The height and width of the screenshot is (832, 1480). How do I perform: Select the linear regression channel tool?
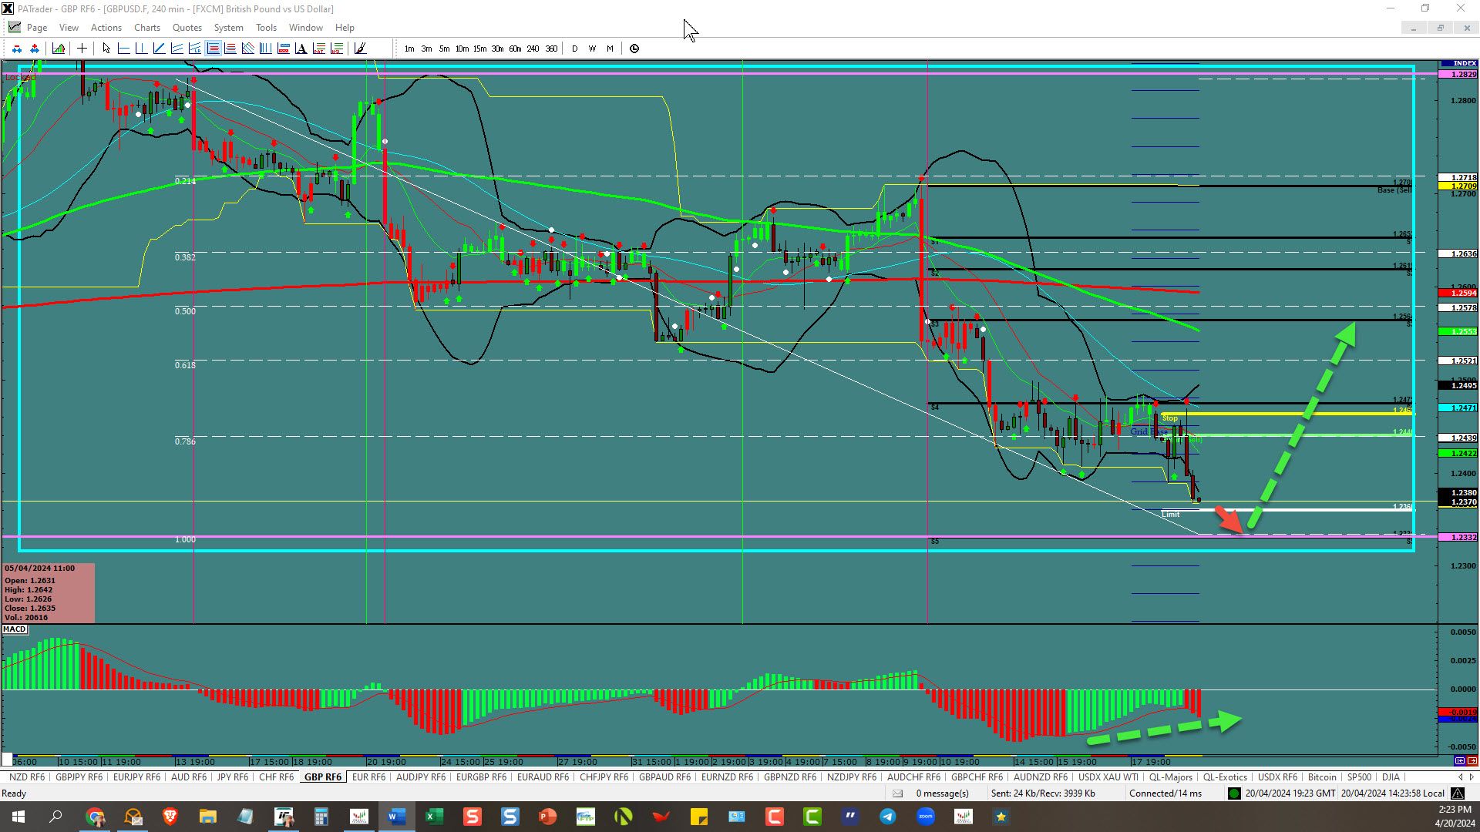194,49
